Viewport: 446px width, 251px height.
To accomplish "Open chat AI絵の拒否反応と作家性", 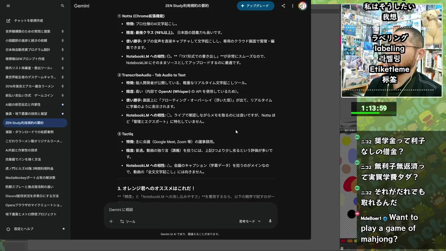I will (23, 105).
